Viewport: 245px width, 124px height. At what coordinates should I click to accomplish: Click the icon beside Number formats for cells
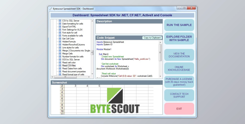(x=60, y=56)
